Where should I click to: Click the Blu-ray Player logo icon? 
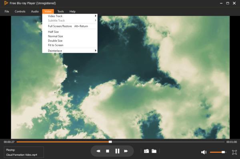coord(6,3)
